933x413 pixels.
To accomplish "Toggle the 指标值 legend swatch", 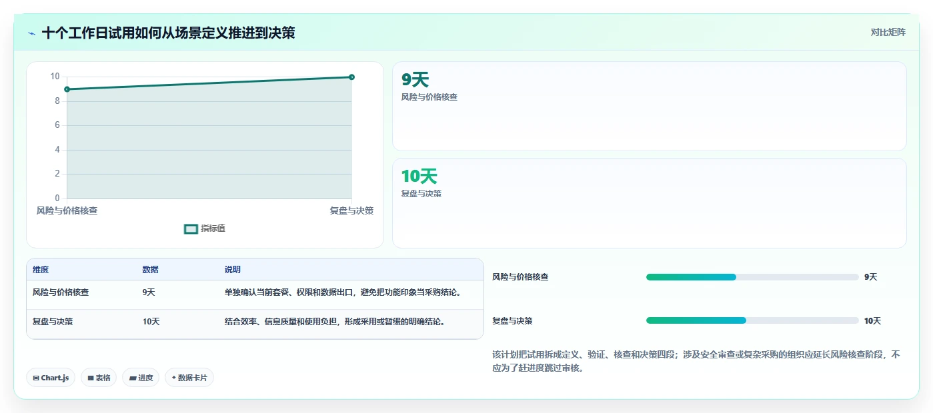I will (191, 228).
